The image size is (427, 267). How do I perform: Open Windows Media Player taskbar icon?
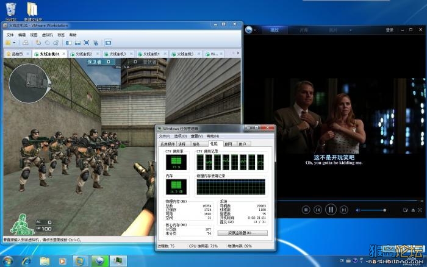pyautogui.click(x=62, y=261)
